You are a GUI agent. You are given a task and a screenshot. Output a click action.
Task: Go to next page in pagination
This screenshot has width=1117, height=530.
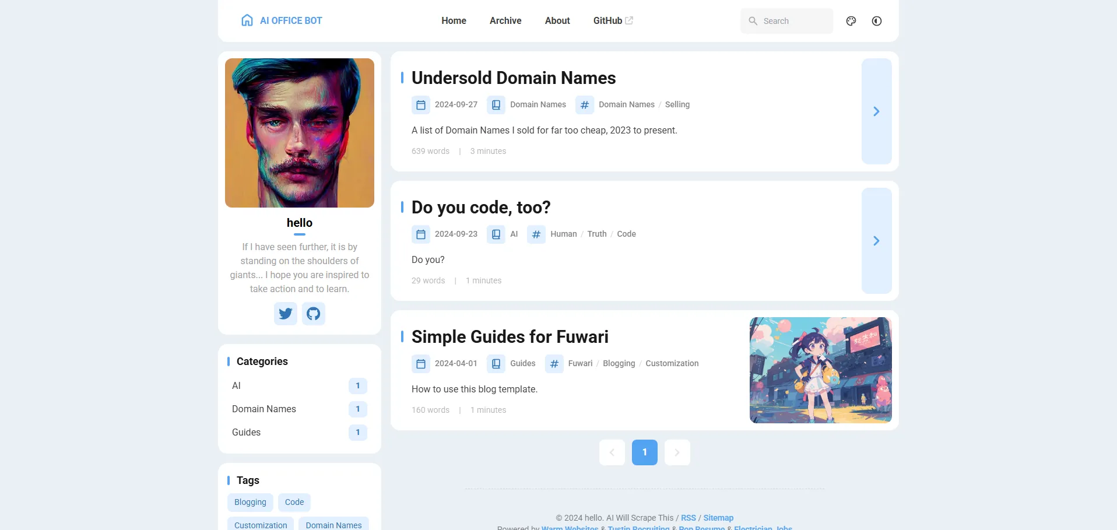677,452
